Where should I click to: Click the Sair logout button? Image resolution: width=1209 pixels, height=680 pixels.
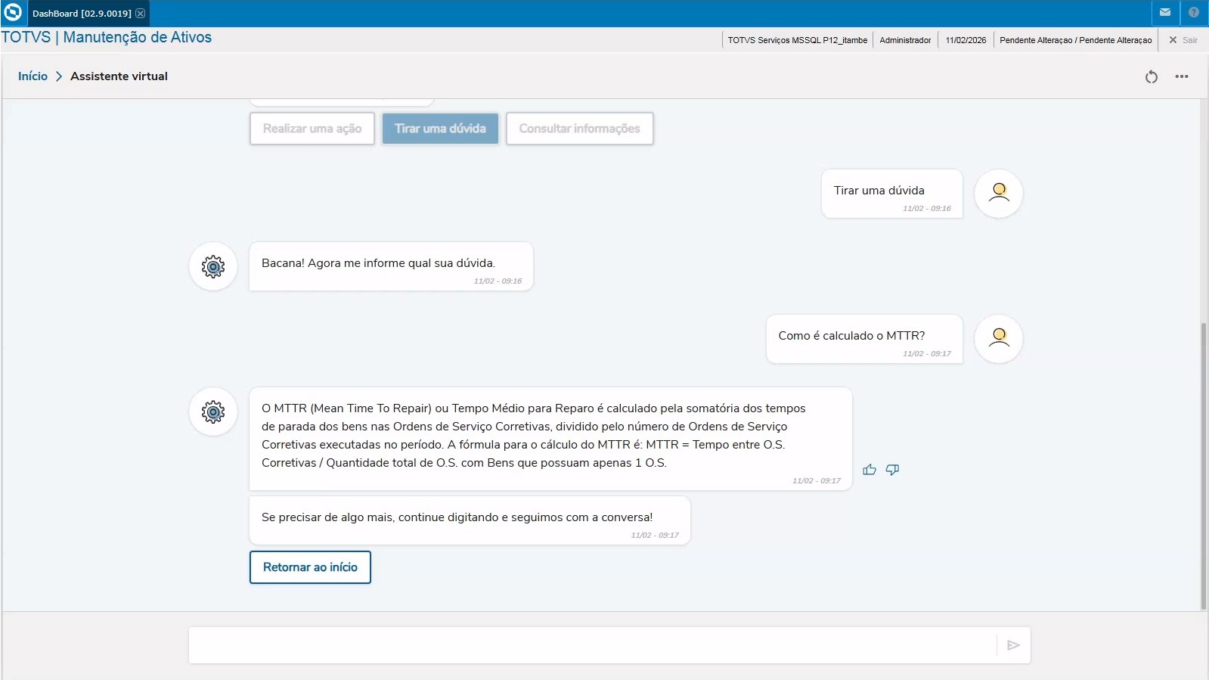1183,40
